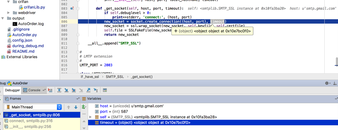
Task: Collapse the output folder arrow
Action: click(x=3, y=18)
